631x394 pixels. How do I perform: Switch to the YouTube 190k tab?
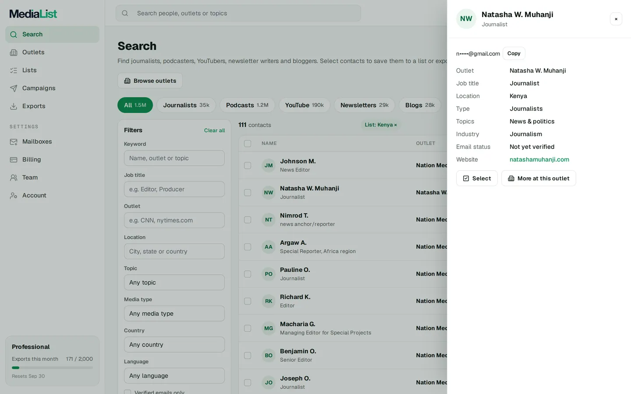[x=305, y=105]
